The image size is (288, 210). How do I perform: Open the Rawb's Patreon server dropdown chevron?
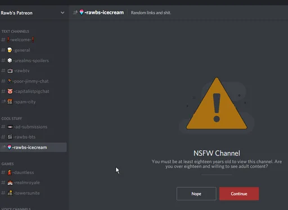click(62, 13)
